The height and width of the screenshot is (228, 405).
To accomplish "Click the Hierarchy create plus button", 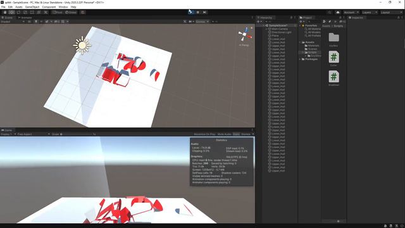I will coord(258,22).
